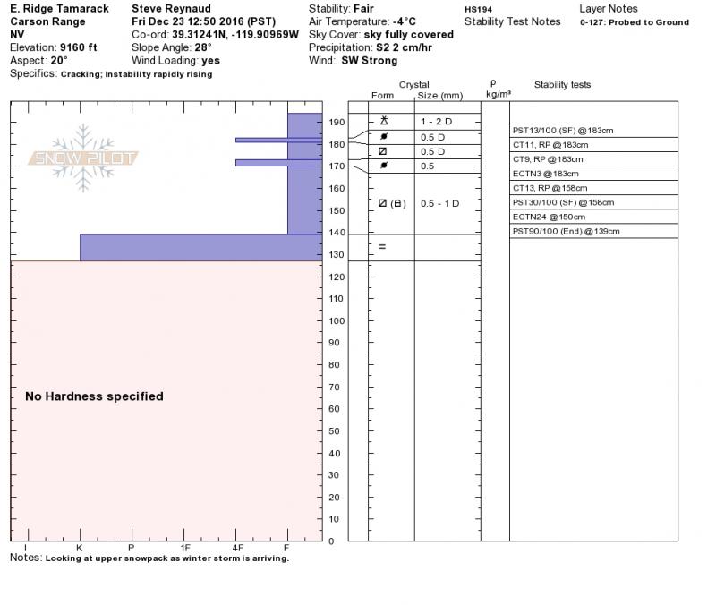Click the slashed square icon in the 0.5 - 1 D layer
Screen dimensions: 716x605
383,203
